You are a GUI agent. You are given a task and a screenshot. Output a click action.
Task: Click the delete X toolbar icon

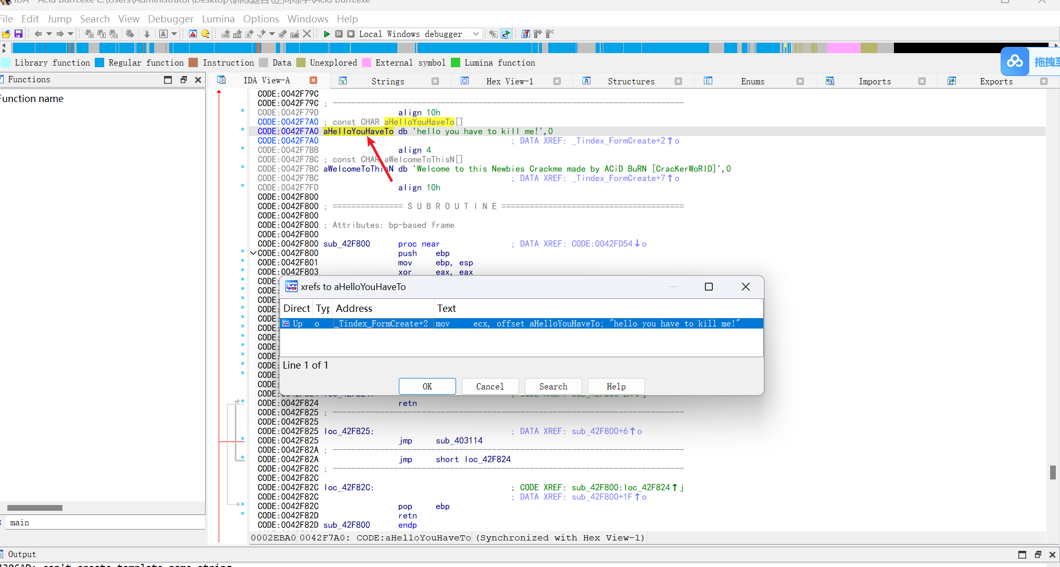307,34
